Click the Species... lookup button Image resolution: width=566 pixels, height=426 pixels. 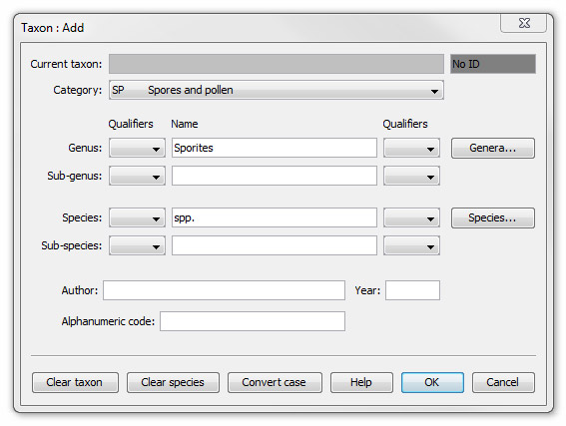point(493,217)
